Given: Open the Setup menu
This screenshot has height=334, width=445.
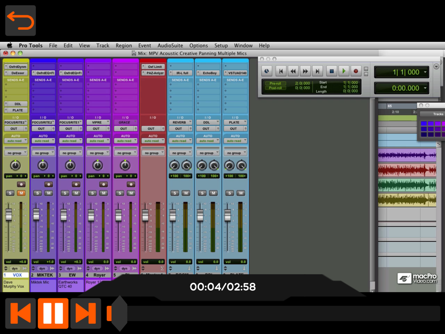Looking at the screenshot, I should (x=221, y=45).
